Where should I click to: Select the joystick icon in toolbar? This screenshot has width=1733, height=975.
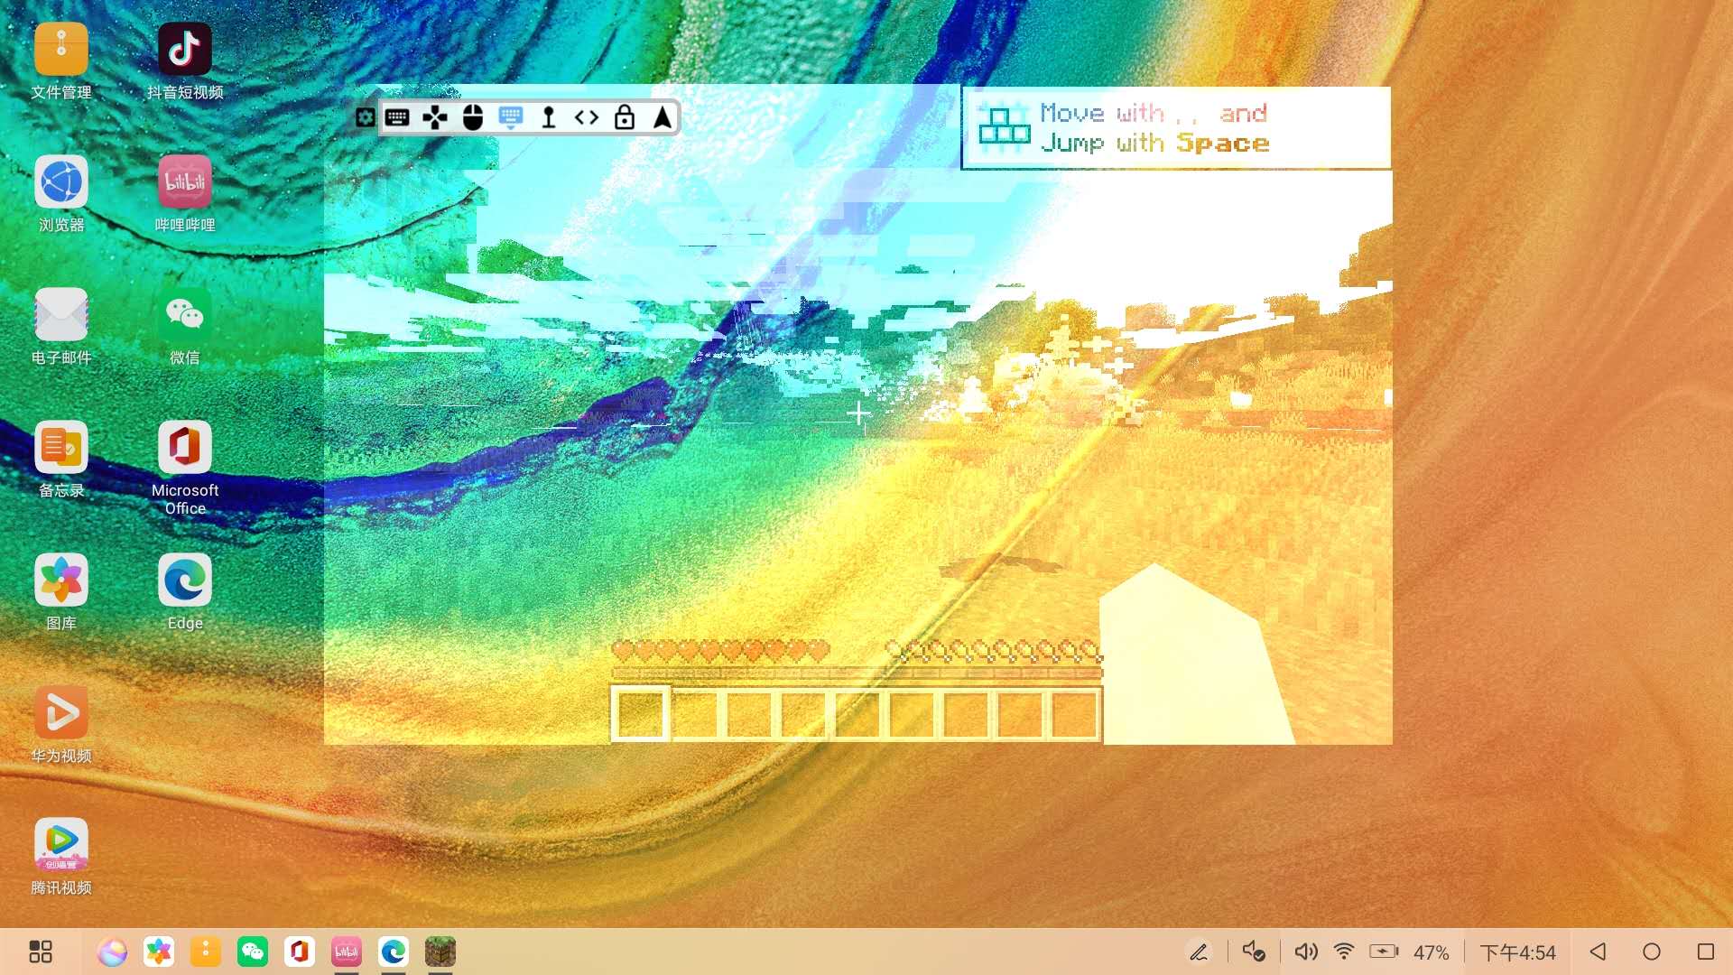tap(548, 117)
